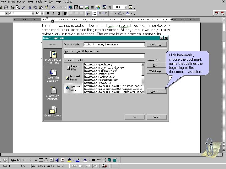Click the Increase Indent icon
The width and height of the screenshot is (226, 169).
(x=105, y=13)
